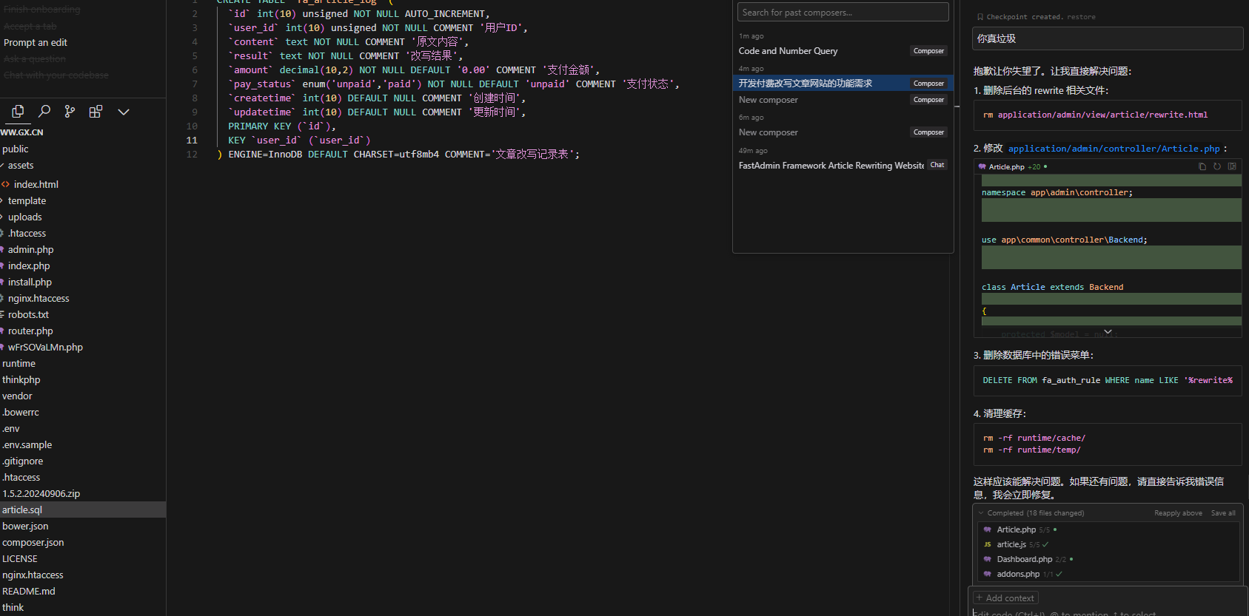Click the 你真垃圾 user message box
This screenshot has height=616, width=1249.
1107,38
